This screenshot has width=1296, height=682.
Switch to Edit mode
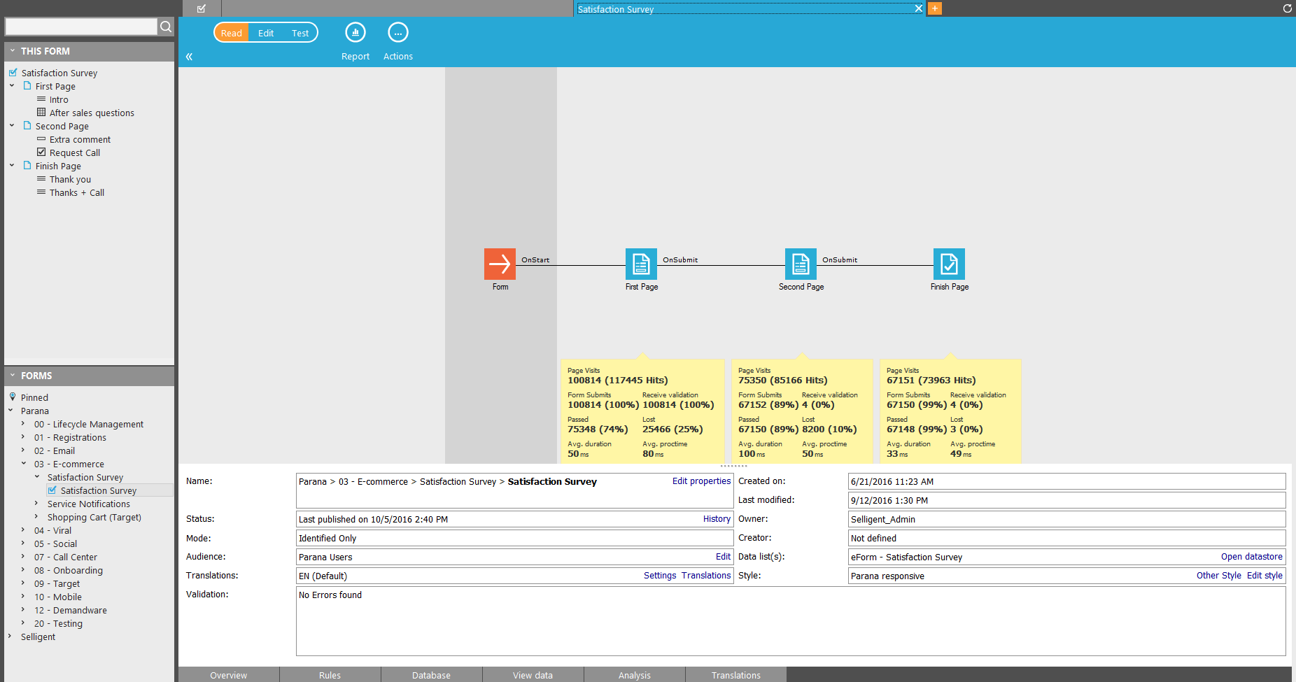pos(266,33)
